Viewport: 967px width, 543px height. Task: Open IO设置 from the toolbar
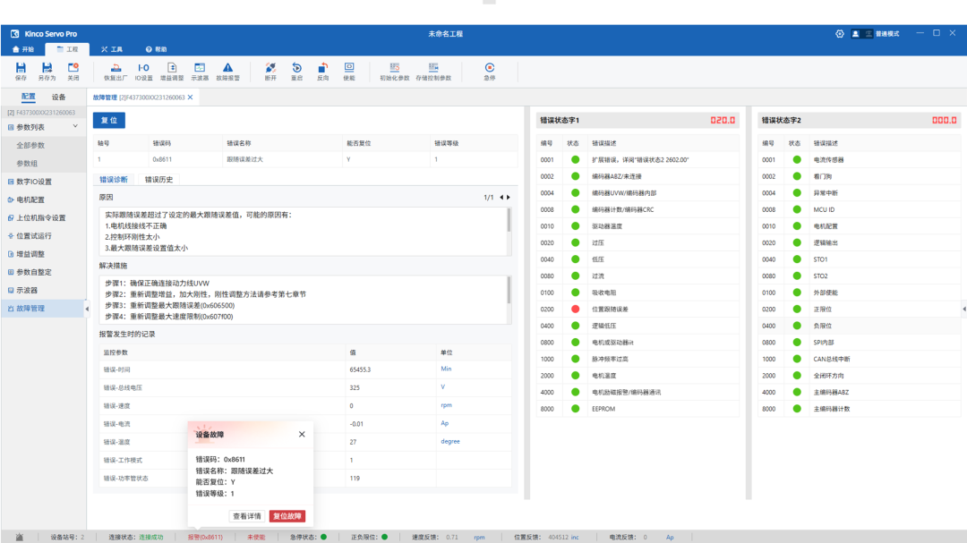(143, 70)
